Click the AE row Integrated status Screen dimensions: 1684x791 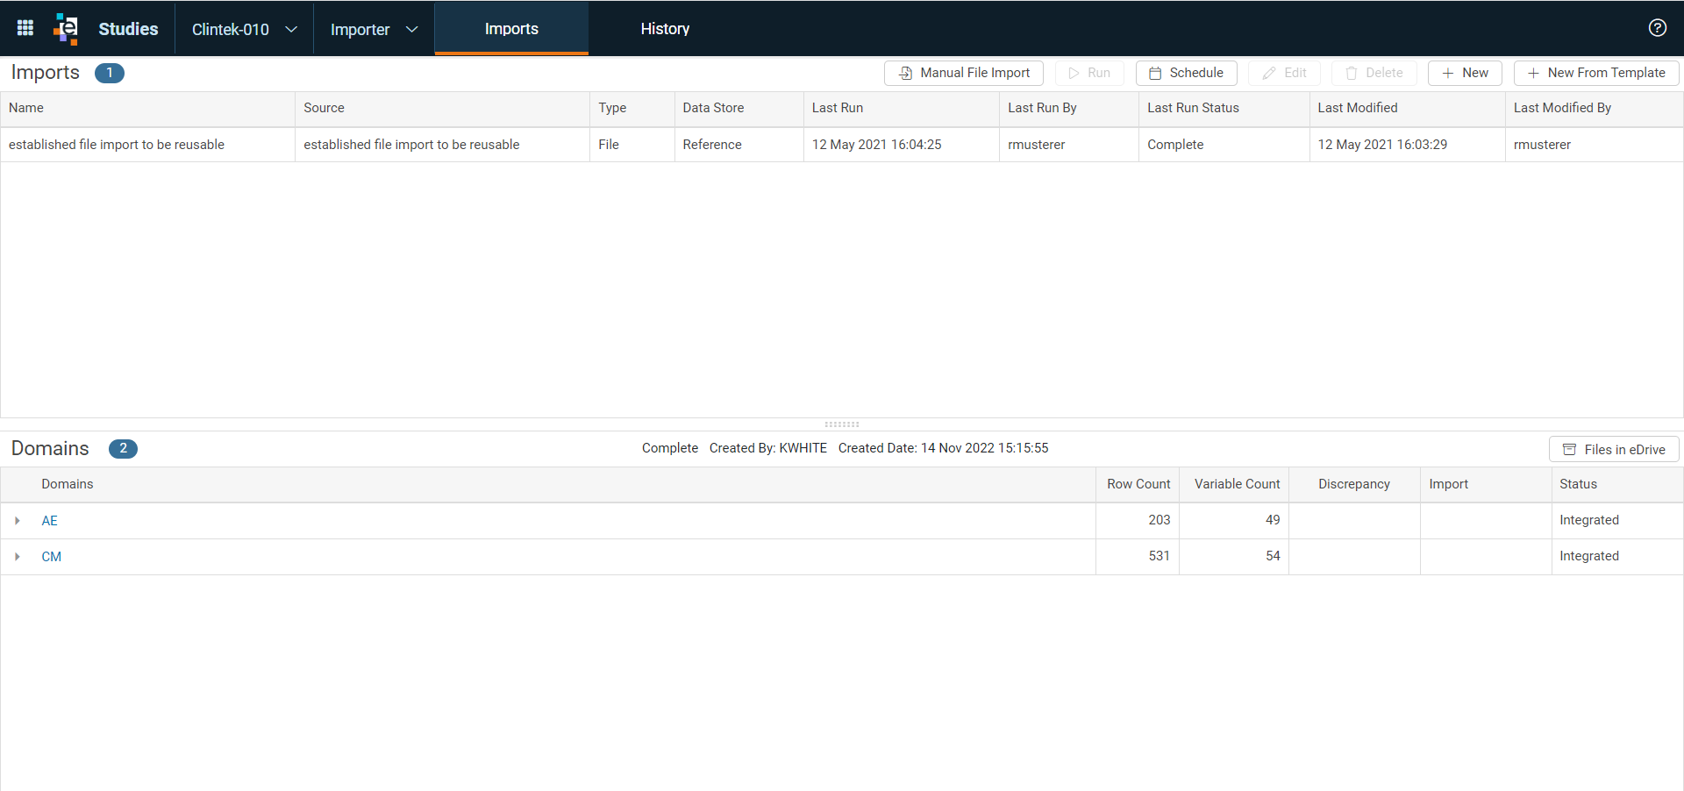[x=1617, y=520]
